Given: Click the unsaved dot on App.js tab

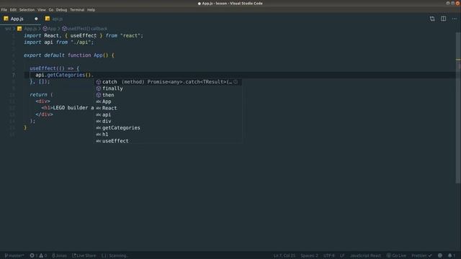Looking at the screenshot, I should pos(36,19).
